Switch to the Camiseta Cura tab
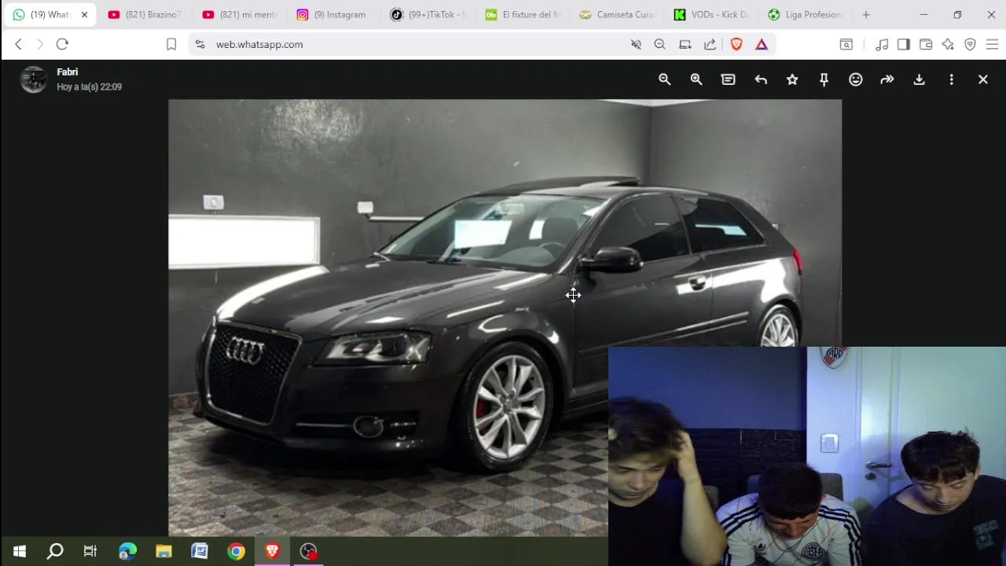 pos(616,14)
